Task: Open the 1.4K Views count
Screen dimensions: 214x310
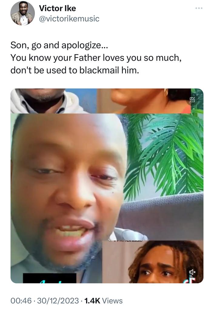Action: click(x=103, y=301)
